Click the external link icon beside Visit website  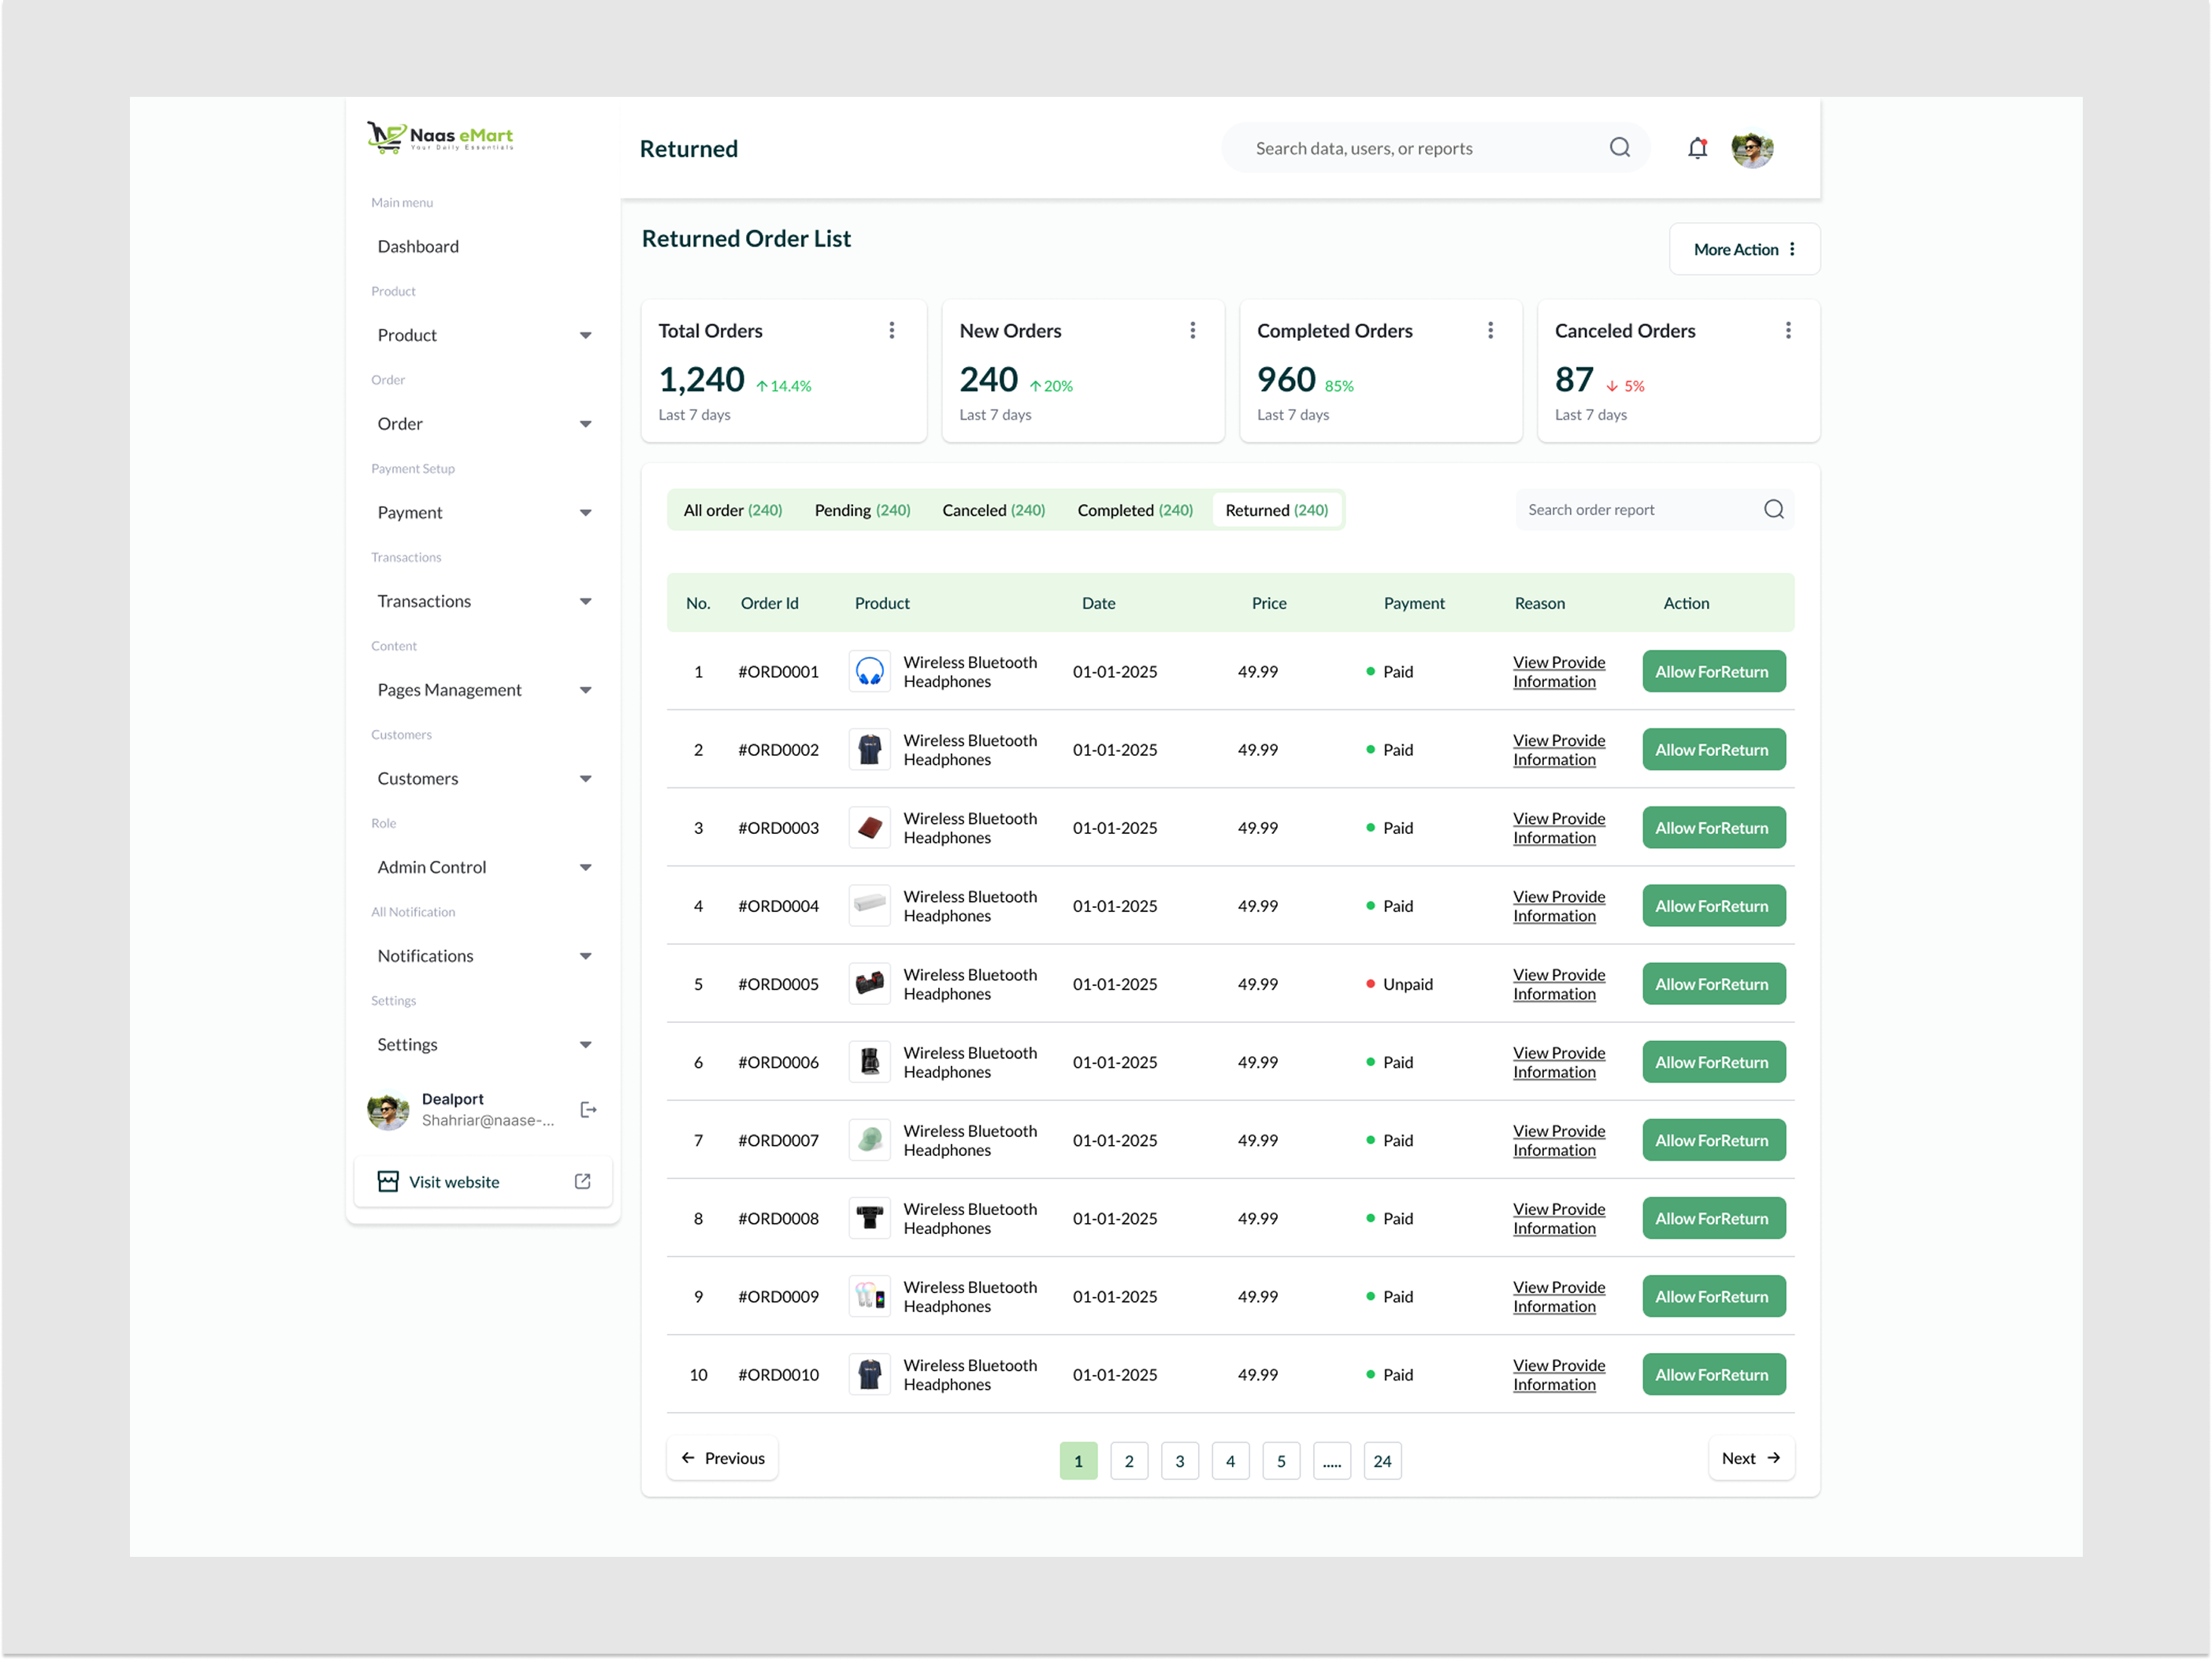581,1180
